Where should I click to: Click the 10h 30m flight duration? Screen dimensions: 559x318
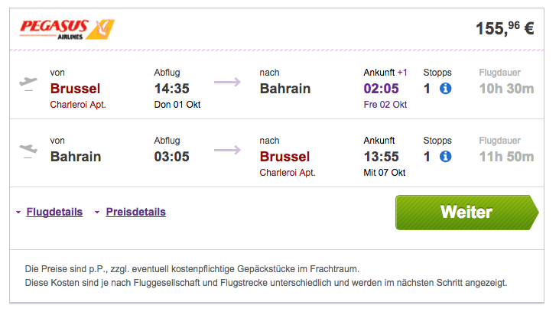(506, 89)
